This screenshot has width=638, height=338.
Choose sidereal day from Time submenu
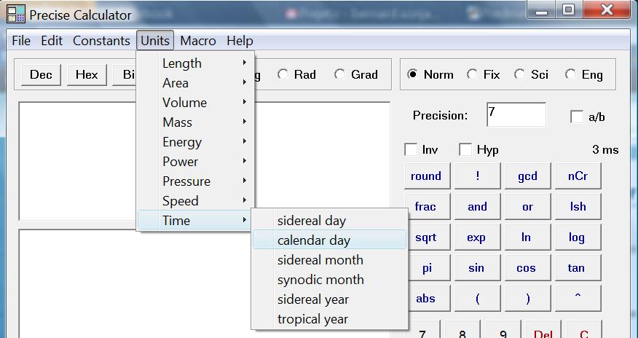pyautogui.click(x=329, y=221)
